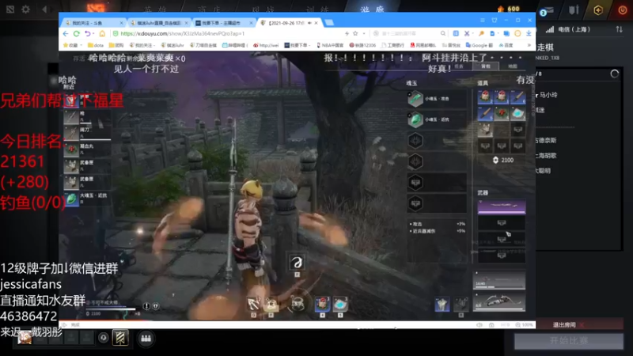Click the round F skill icon above the character
Viewport: 633px width, 356px height.
point(297,263)
